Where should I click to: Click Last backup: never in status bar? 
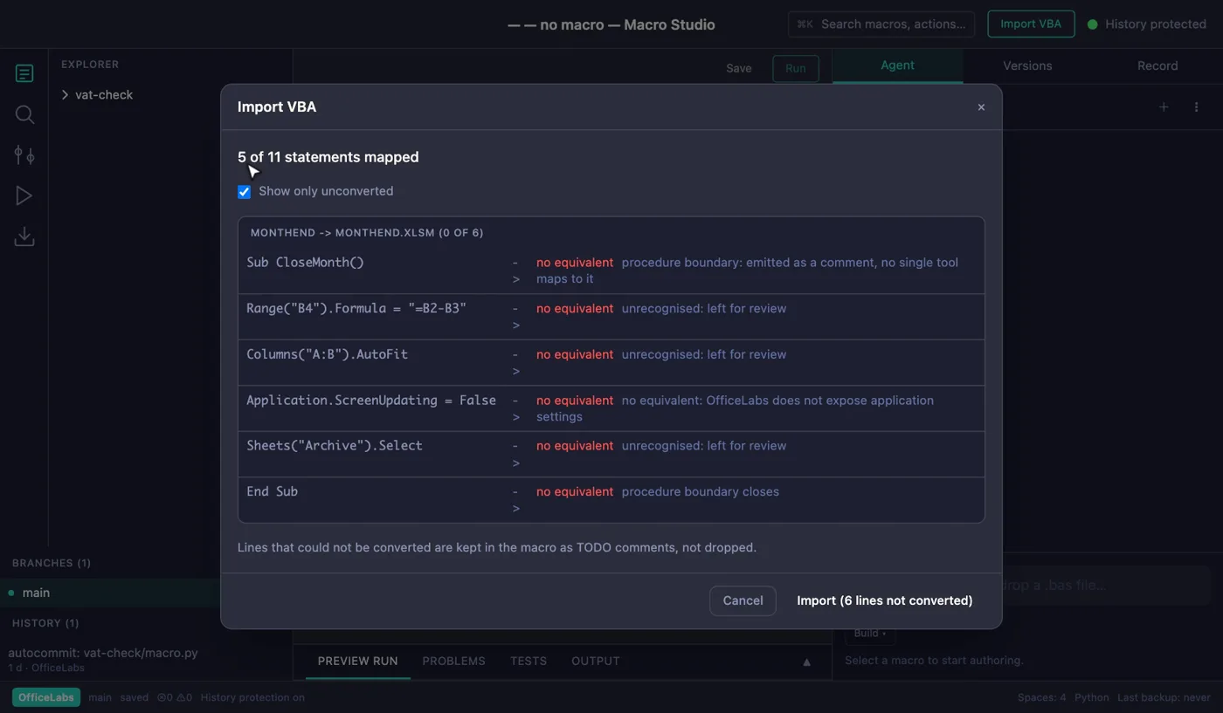pyautogui.click(x=1164, y=697)
